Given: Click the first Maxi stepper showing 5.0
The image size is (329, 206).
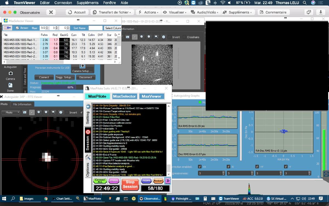Looking at the screenshot, I should [x=44, y=28].
